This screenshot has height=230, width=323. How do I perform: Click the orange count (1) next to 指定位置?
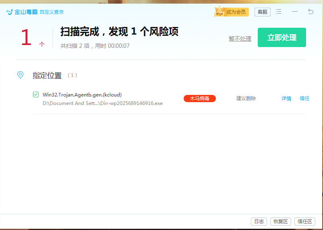pyautogui.click(x=72, y=75)
